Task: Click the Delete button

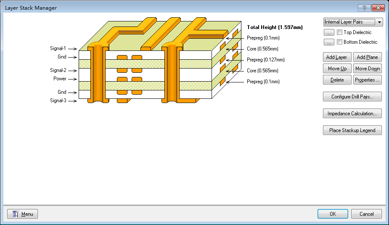Action: 337,80
